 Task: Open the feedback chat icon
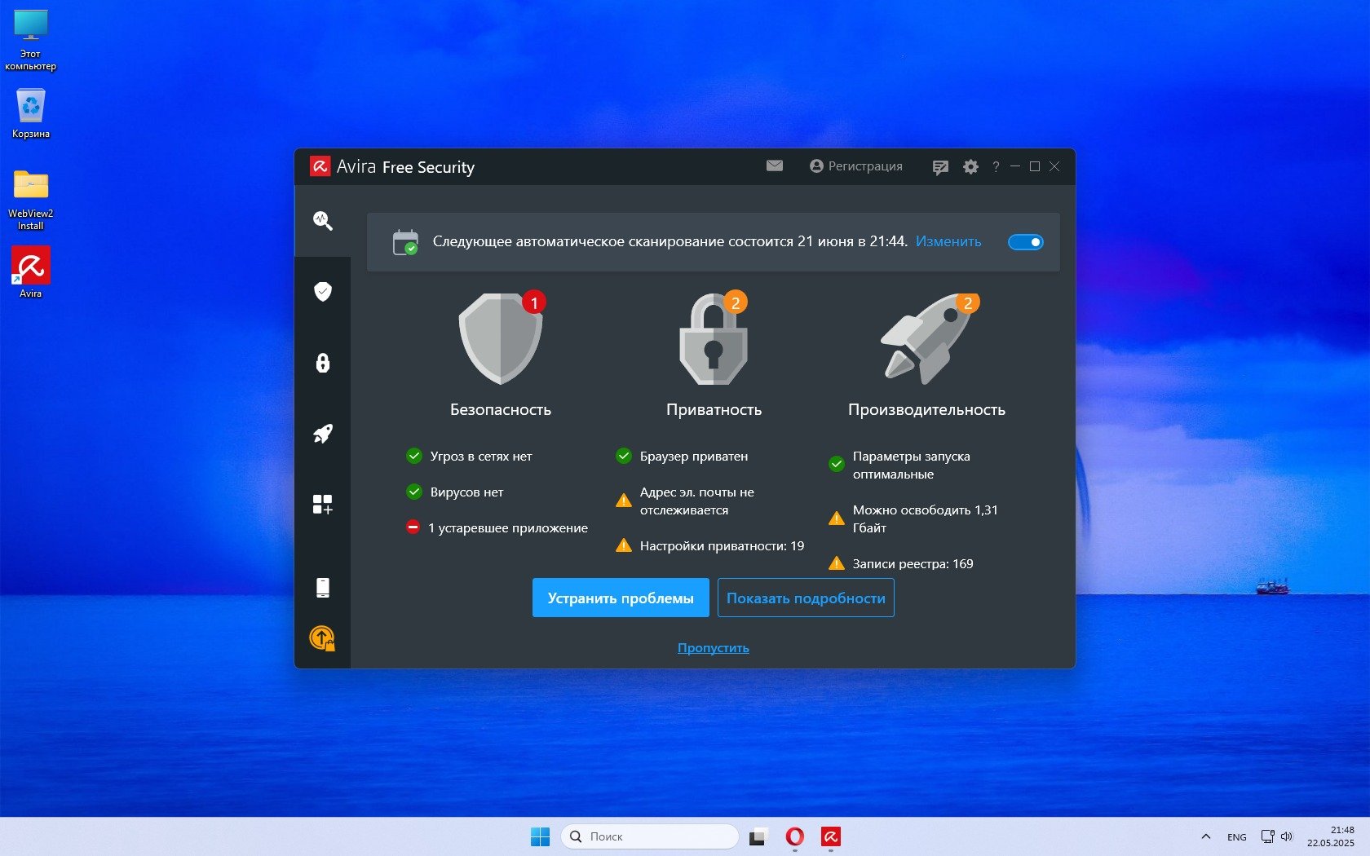click(x=940, y=167)
